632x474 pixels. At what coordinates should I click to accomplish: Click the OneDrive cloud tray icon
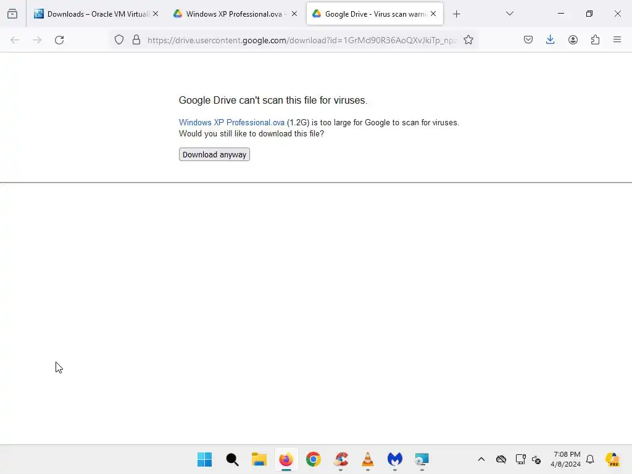[x=501, y=459]
